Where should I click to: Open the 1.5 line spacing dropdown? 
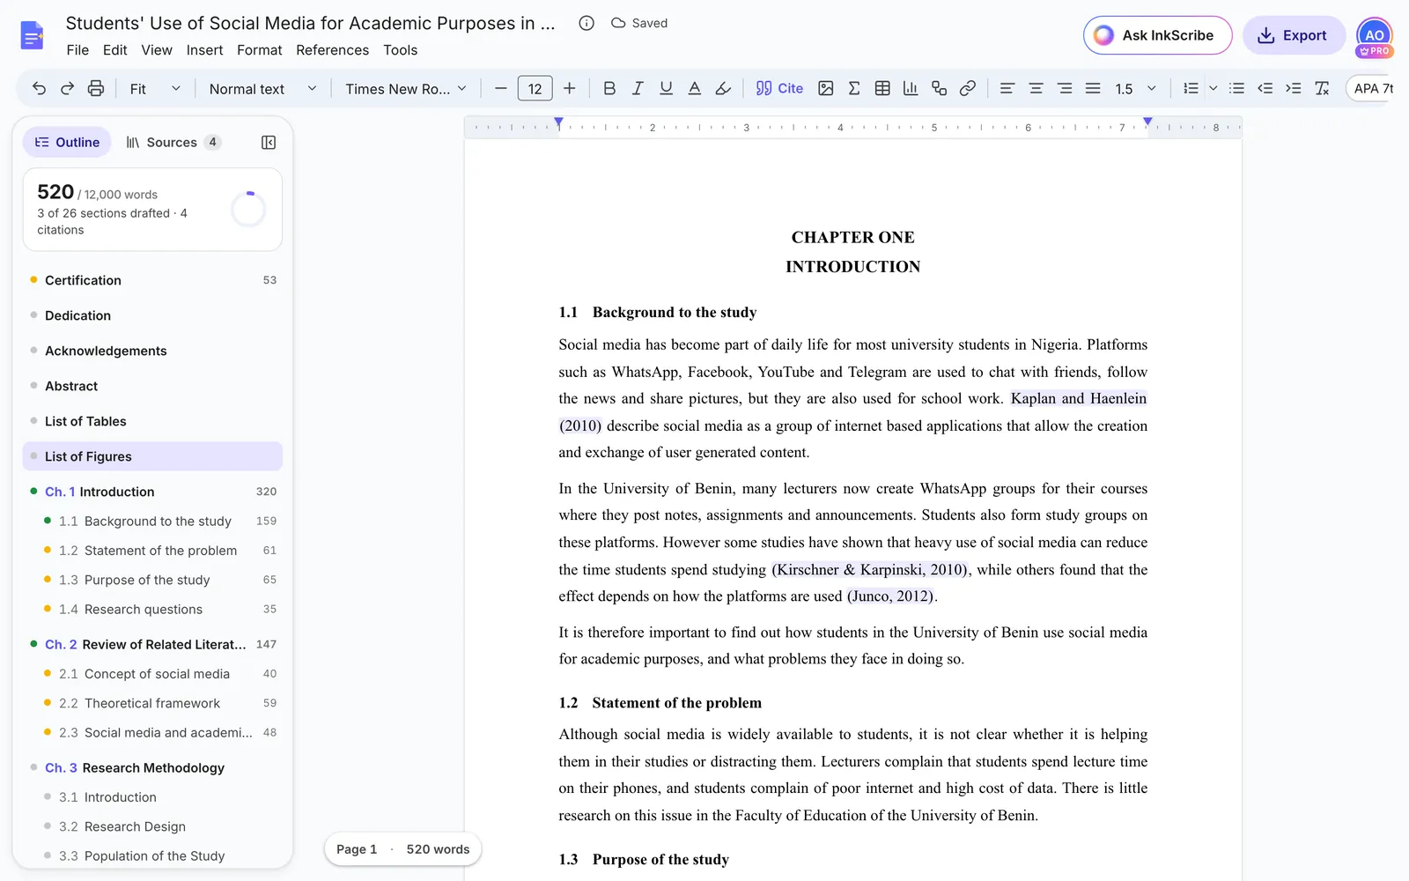[x=1135, y=88]
